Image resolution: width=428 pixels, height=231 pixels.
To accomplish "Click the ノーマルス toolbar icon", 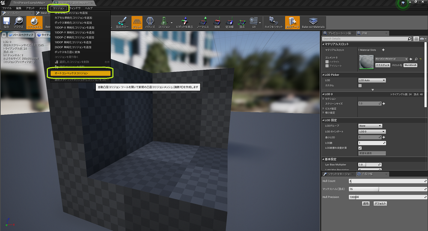I will pyautogui.click(x=203, y=22).
